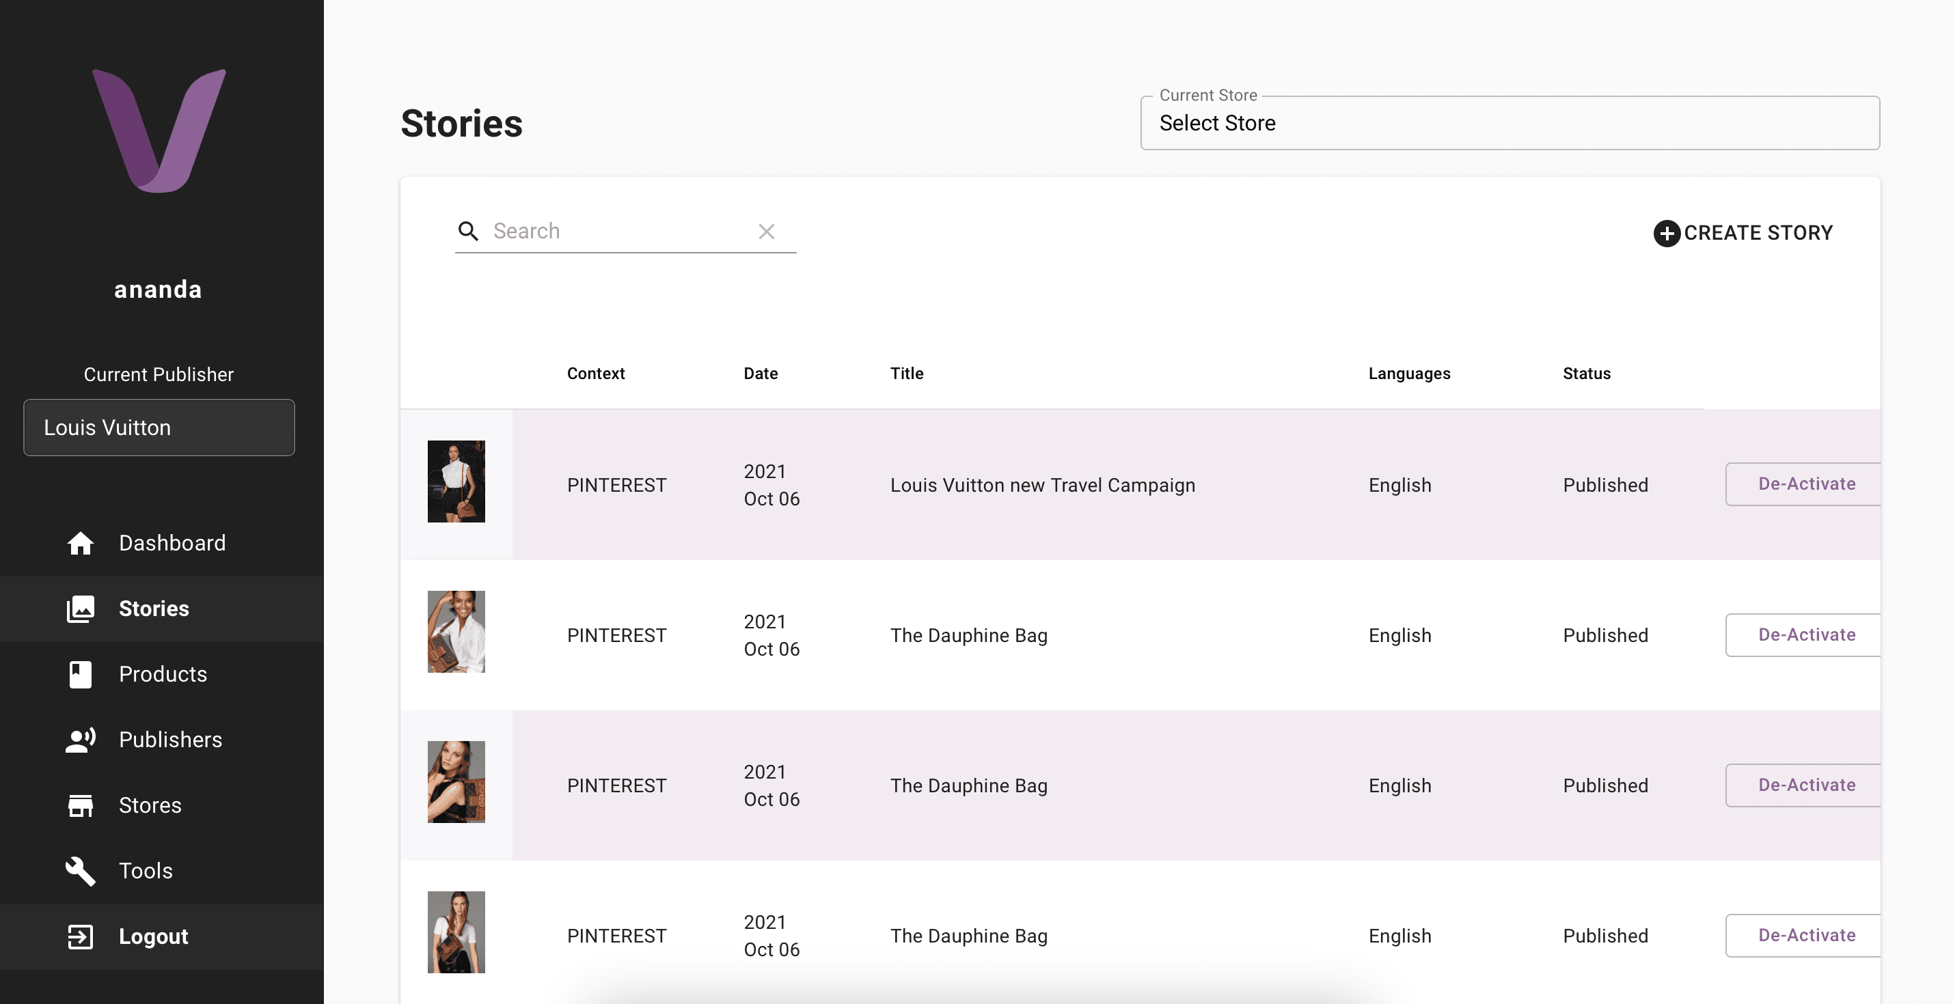Click the plus icon for Create Story
The image size is (1953, 1004).
[1666, 234]
